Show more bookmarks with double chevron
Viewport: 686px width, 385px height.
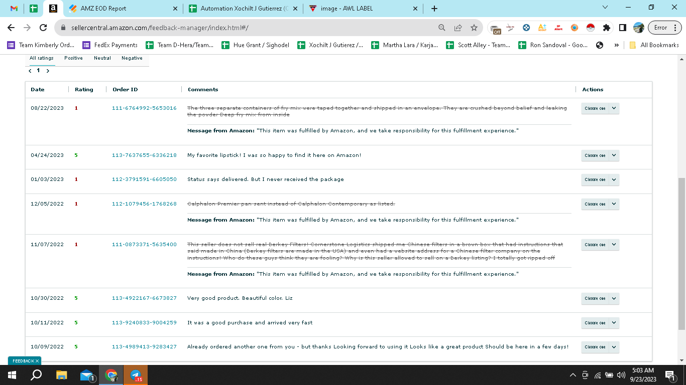click(x=616, y=45)
